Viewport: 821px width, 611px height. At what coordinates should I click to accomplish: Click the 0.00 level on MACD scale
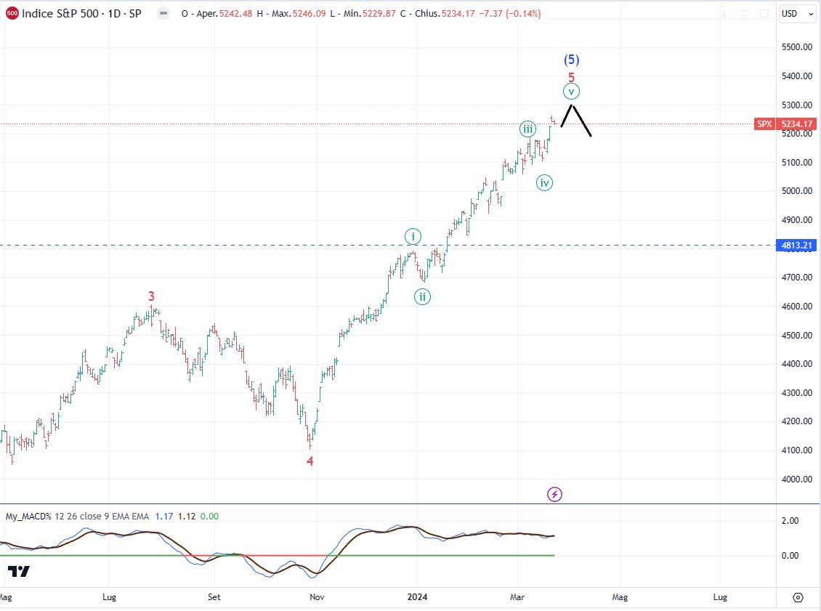pos(790,556)
